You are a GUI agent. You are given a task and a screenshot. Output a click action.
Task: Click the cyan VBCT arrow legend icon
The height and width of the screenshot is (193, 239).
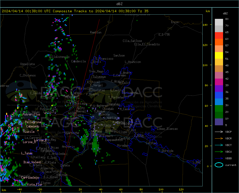tap(219, 145)
